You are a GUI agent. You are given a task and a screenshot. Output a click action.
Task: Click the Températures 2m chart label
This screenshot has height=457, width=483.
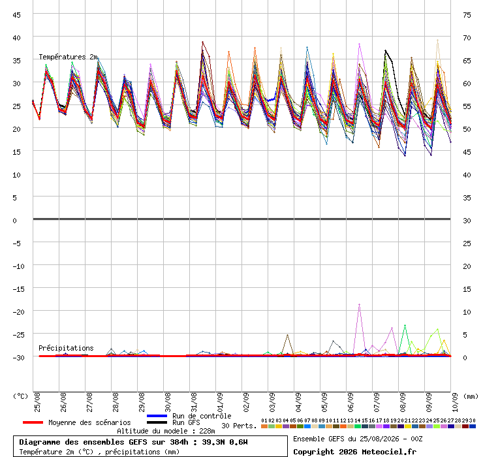[x=68, y=57]
